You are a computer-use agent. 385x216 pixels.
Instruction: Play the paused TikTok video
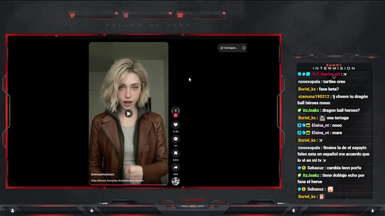tap(128, 113)
